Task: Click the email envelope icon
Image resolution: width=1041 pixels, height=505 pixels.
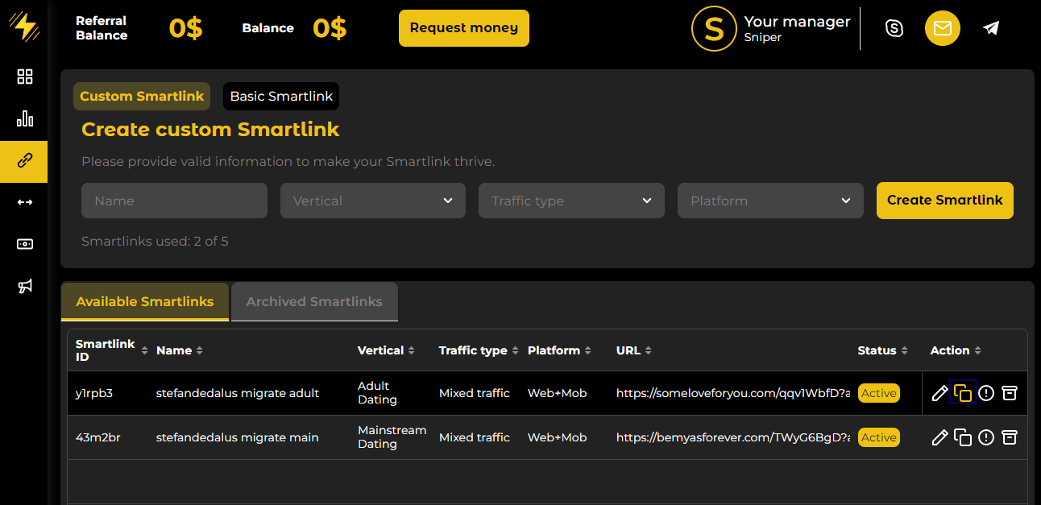Action: (942, 29)
